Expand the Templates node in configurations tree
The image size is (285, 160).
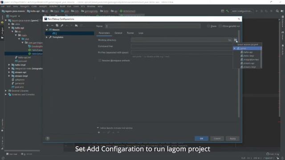(47, 37)
